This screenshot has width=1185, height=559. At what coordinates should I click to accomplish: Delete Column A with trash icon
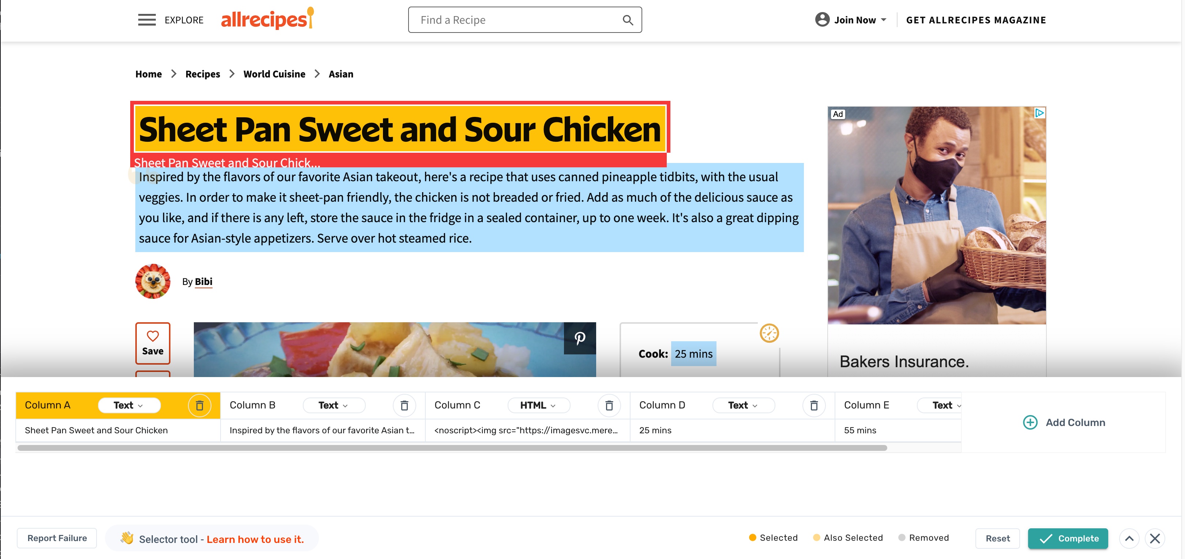tap(200, 406)
